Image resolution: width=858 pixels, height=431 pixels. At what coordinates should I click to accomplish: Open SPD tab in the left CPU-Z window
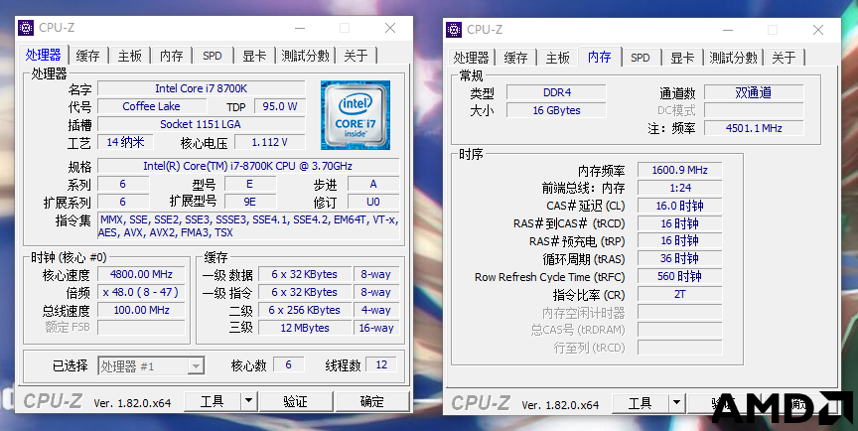click(213, 56)
